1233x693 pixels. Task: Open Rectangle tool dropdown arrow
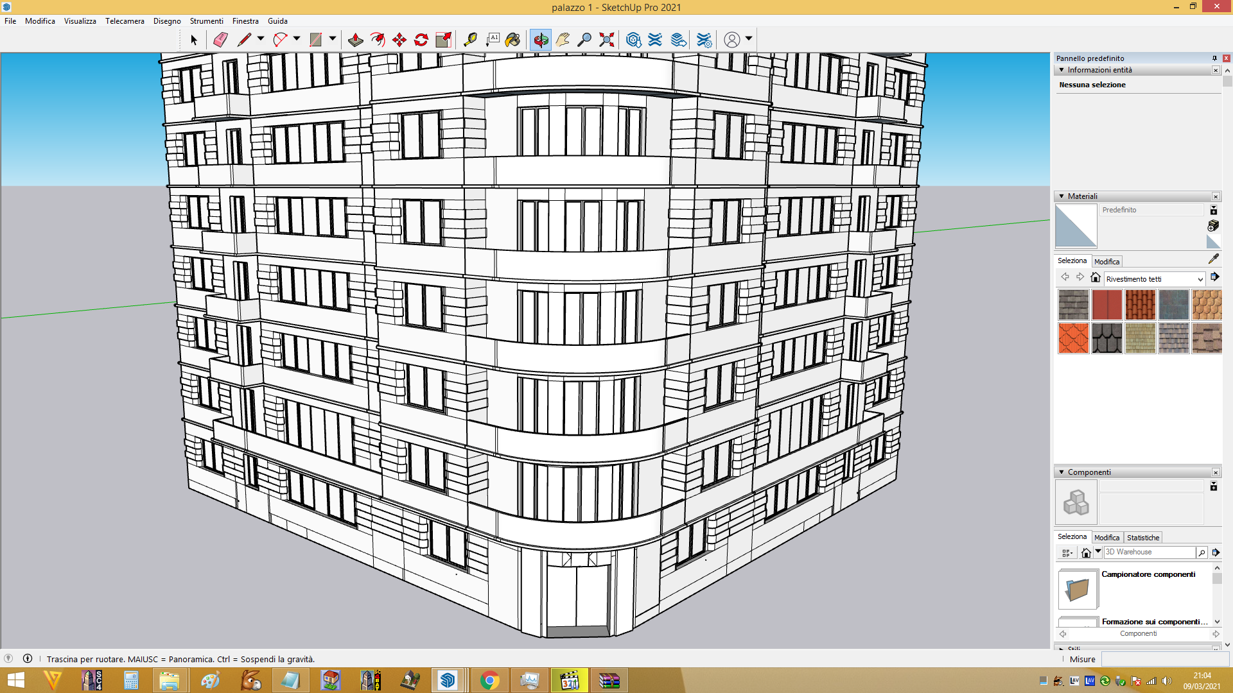[333, 38]
